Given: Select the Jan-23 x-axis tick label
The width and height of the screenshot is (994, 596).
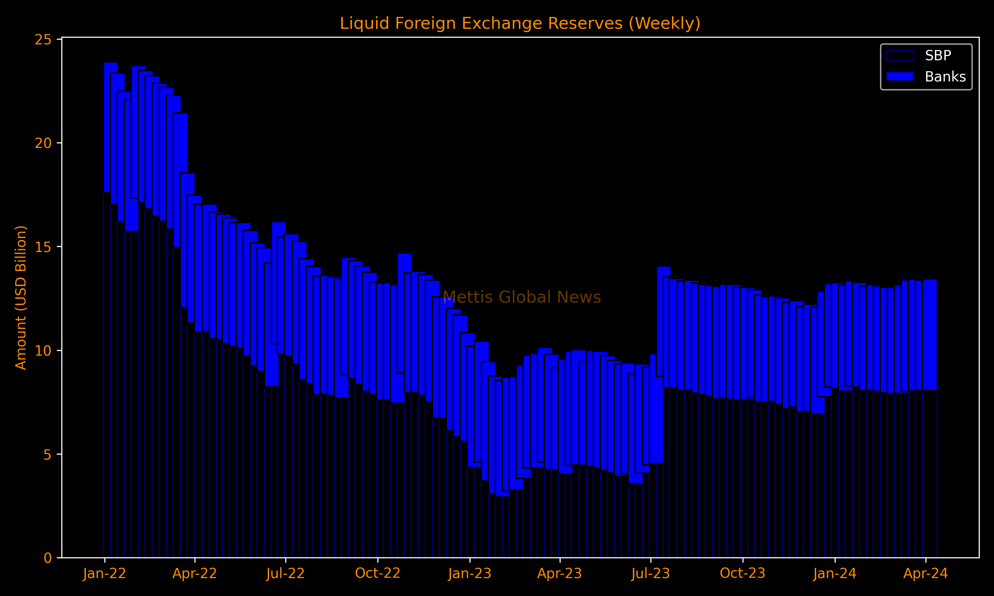Looking at the screenshot, I should (x=470, y=573).
